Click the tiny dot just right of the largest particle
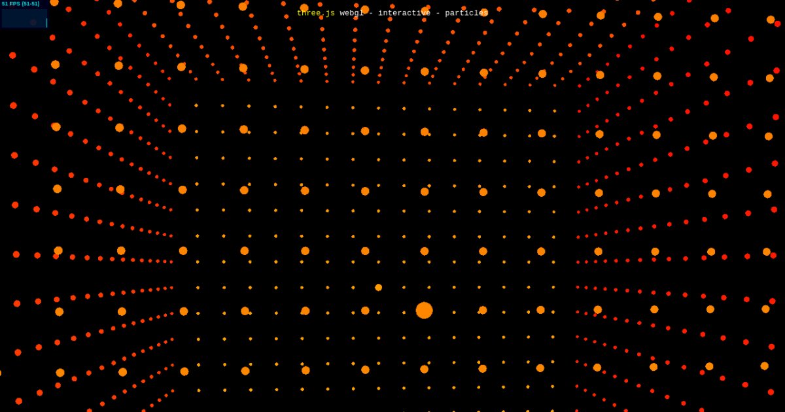Image resolution: width=785 pixels, height=412 pixels. [x=454, y=312]
